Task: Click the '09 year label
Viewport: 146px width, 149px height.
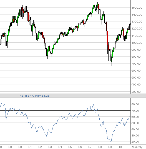Action: click(110, 147)
